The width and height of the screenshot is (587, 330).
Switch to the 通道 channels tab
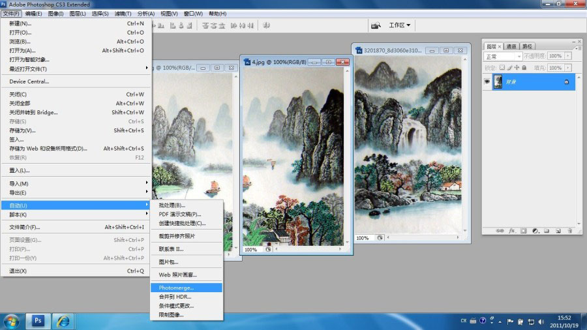pyautogui.click(x=511, y=46)
